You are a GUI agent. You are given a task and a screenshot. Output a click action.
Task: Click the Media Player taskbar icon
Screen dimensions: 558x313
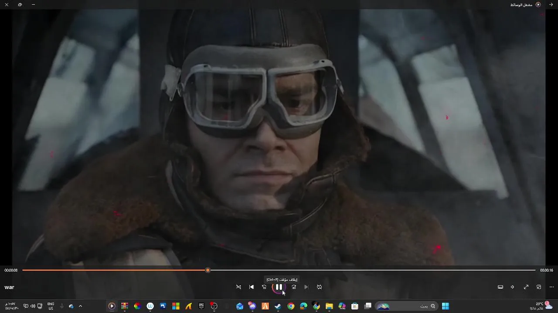[x=112, y=306]
